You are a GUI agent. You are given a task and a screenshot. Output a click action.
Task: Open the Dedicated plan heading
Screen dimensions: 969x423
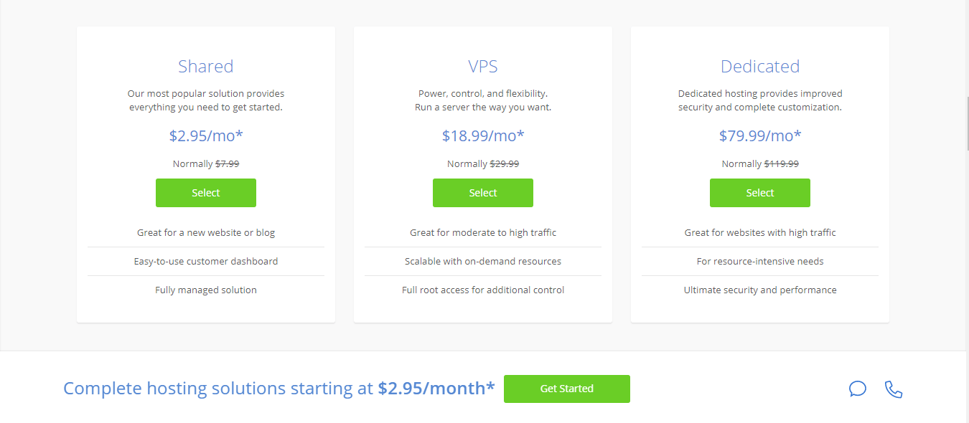point(760,67)
